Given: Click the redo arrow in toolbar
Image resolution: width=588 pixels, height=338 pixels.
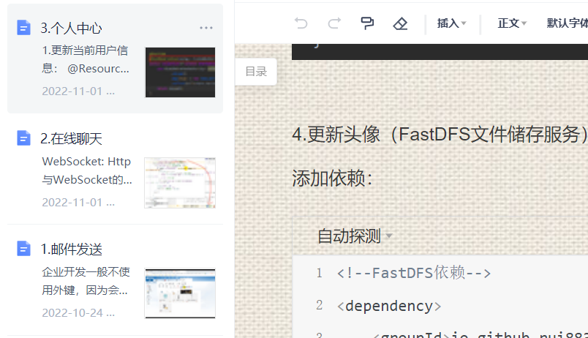Looking at the screenshot, I should 334,23.
